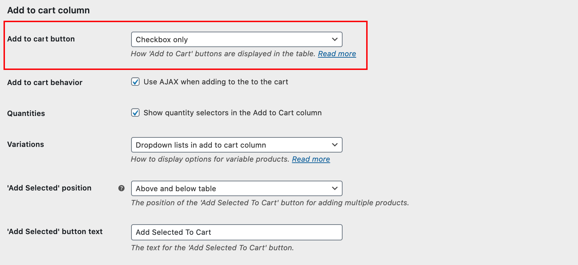
Task: Expand the 'Above and below table' selection list
Action: pos(236,188)
